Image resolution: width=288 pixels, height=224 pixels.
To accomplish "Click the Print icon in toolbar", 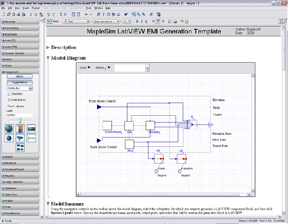I will point(18,14).
